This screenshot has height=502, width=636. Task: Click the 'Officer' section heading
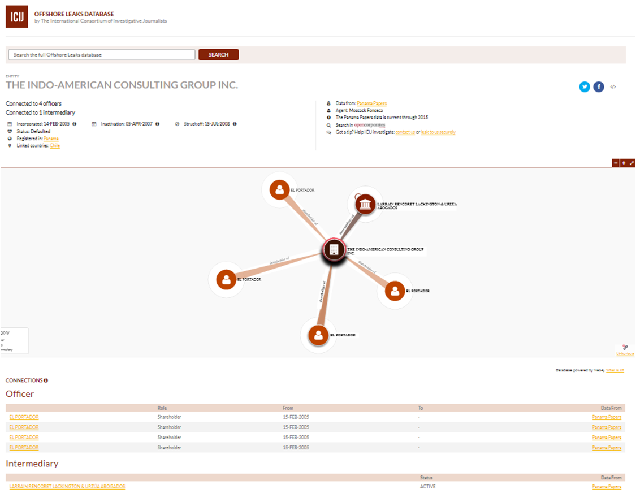point(20,393)
